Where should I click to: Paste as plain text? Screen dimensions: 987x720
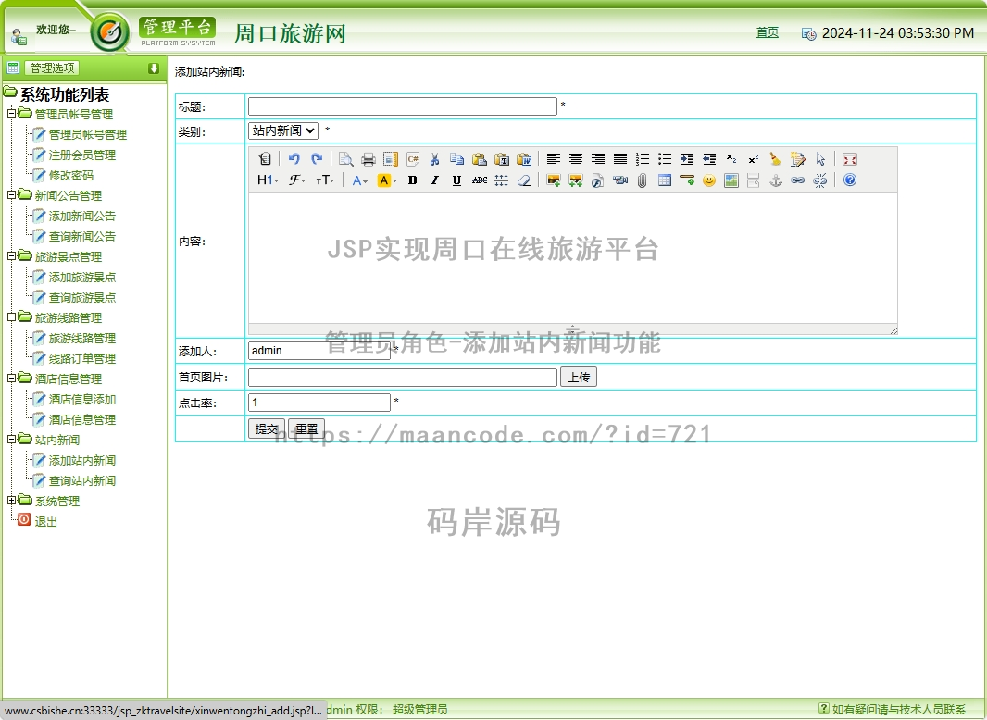pyautogui.click(x=502, y=159)
